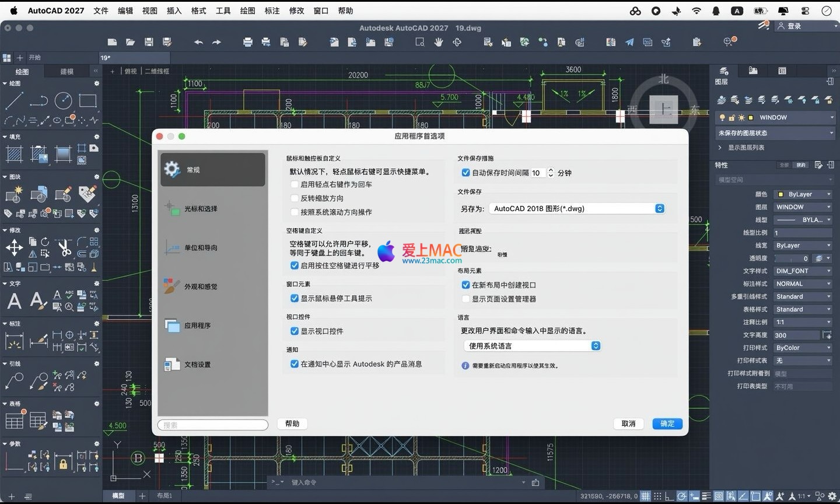840x504 pixels.
Task: Click the Print icon in the top toolbar
Action: pos(248,42)
